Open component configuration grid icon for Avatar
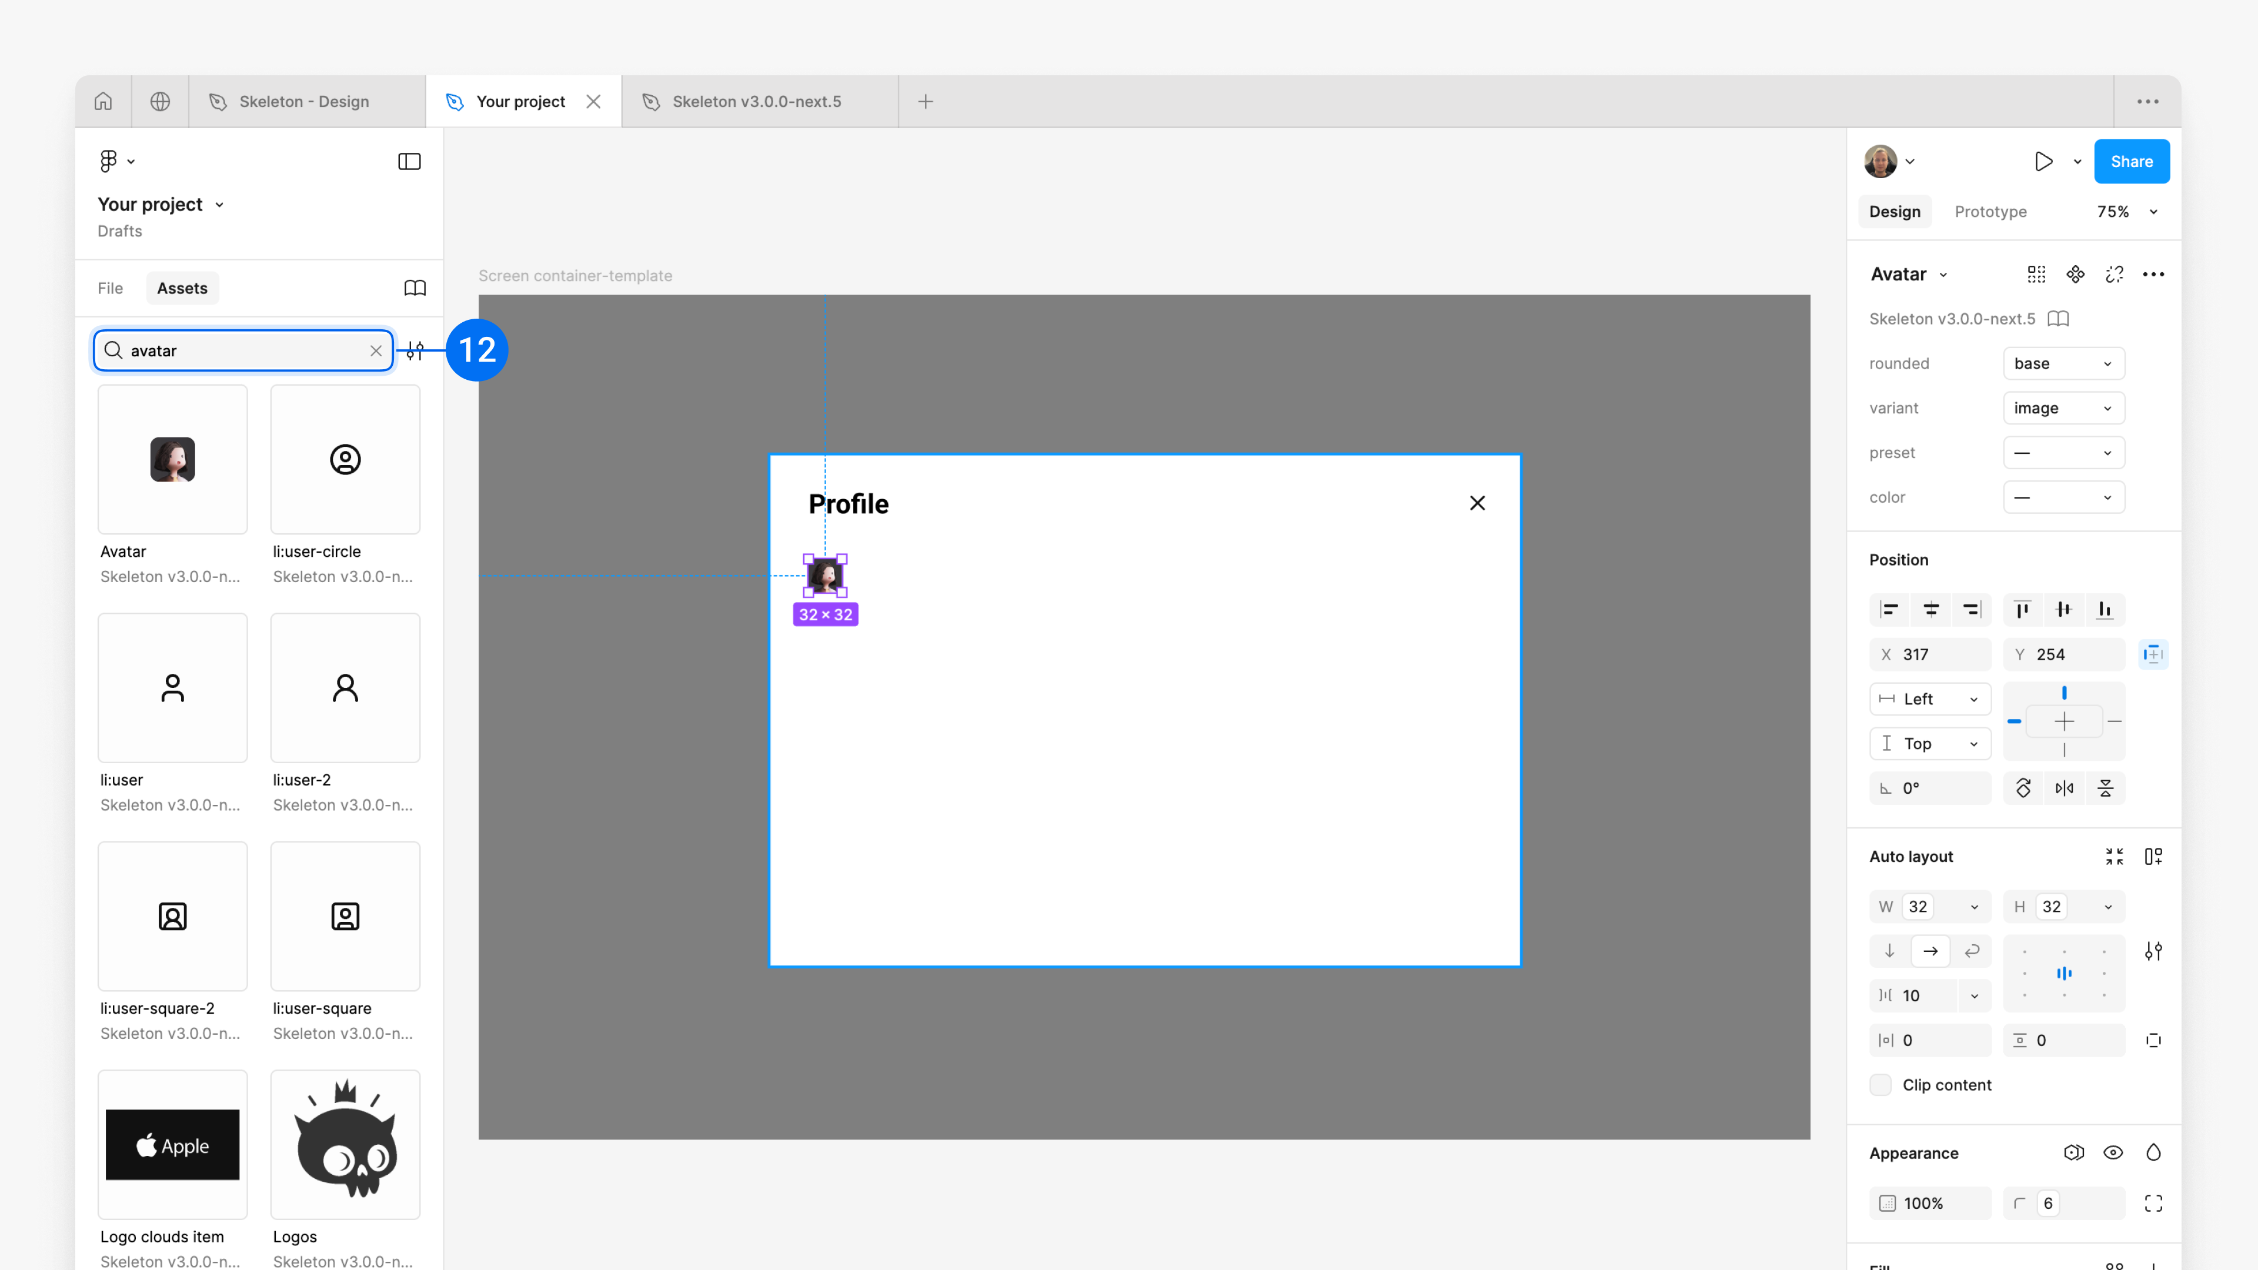2258x1270 pixels. 2036,275
